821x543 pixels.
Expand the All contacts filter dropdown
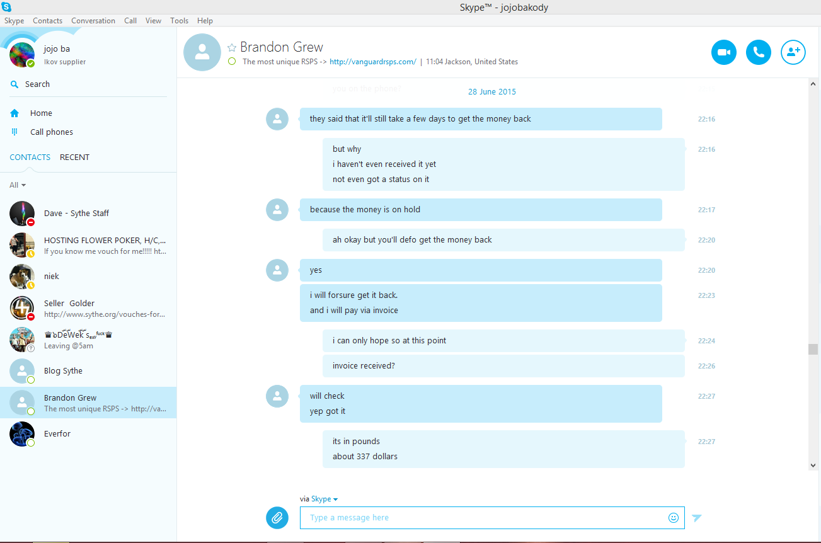click(18, 185)
